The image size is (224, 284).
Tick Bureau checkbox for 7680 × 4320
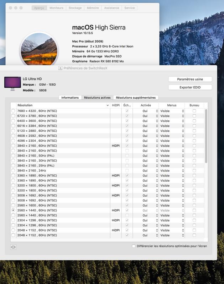tap(194, 111)
